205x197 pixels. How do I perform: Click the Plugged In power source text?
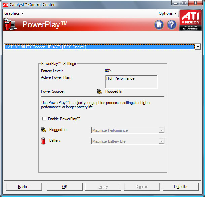[114, 91]
